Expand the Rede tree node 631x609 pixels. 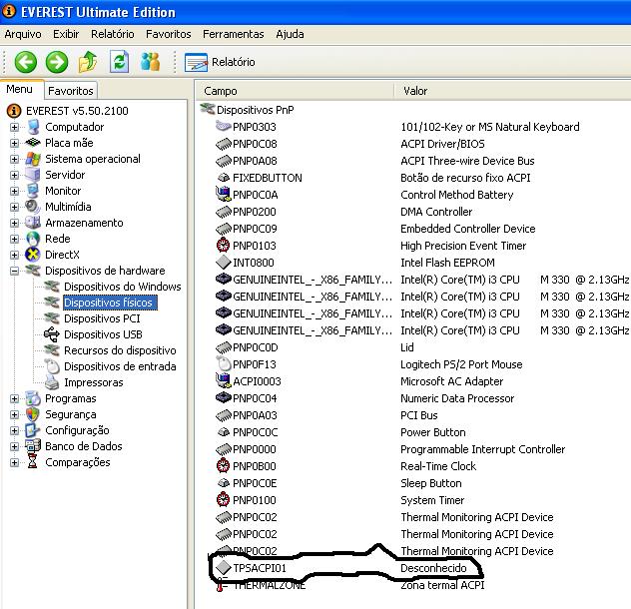coord(15,239)
